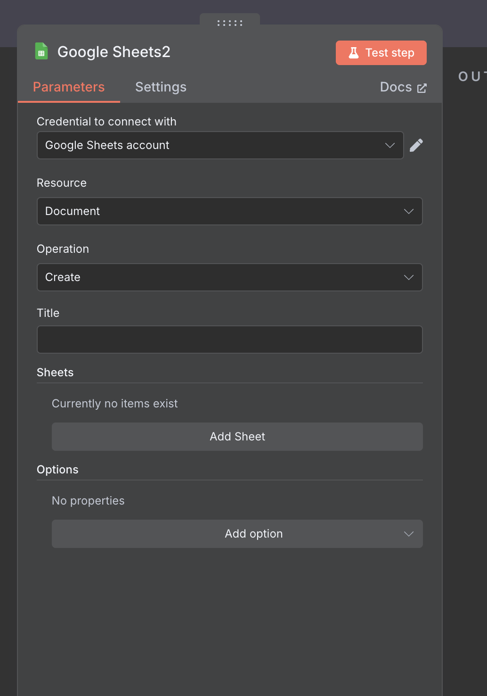This screenshot has height=696, width=487.
Task: Switch to the Settings tab
Action: pyautogui.click(x=161, y=87)
